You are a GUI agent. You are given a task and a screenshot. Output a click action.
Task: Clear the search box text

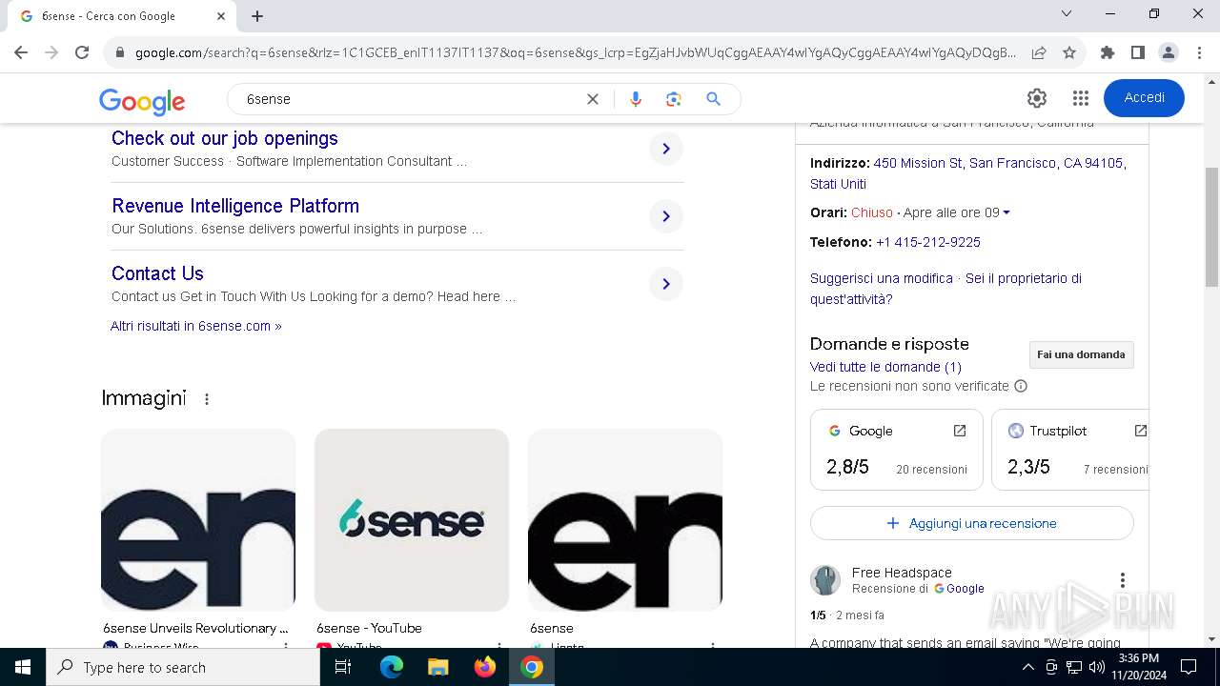pyautogui.click(x=593, y=99)
